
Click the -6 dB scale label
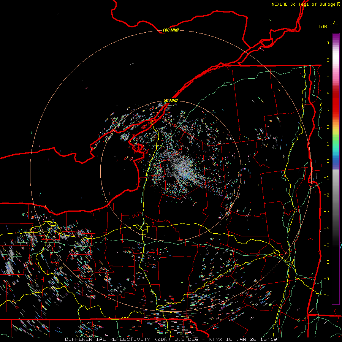[326, 262]
